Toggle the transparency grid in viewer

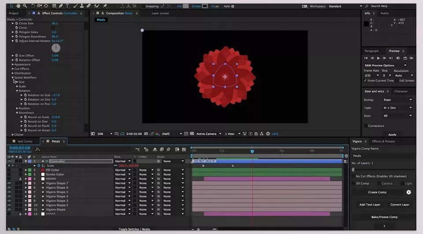(192, 134)
